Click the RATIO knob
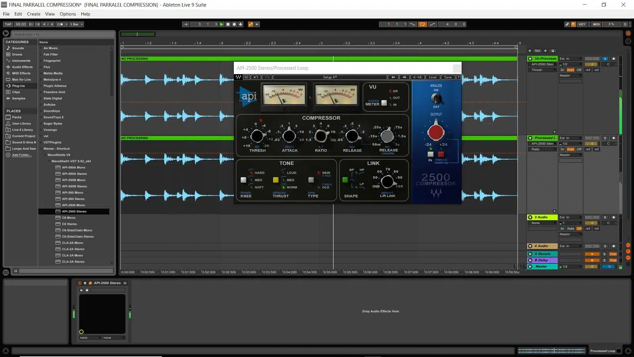634x357 pixels. (321, 136)
